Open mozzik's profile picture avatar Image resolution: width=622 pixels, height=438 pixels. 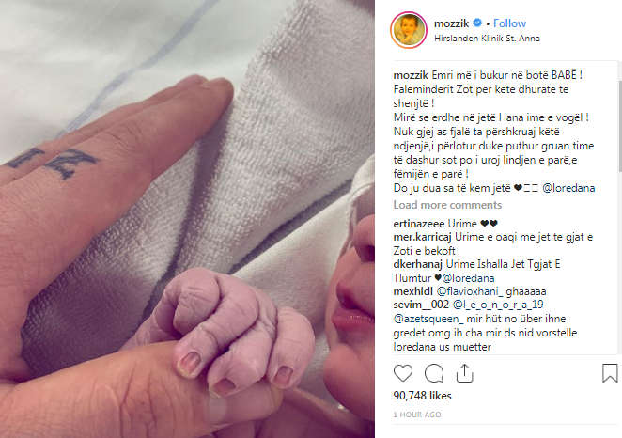(409, 30)
